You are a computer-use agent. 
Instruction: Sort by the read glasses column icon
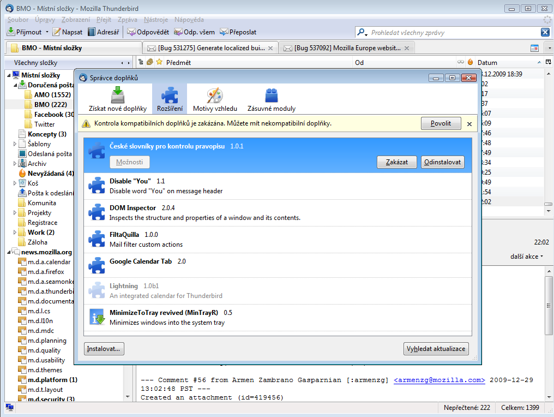click(x=460, y=62)
